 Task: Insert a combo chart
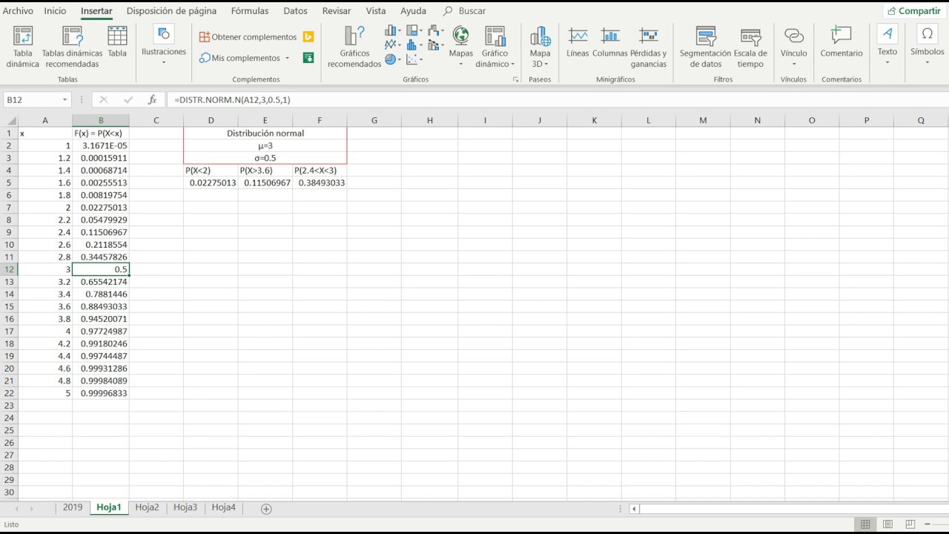pyautogui.click(x=436, y=45)
